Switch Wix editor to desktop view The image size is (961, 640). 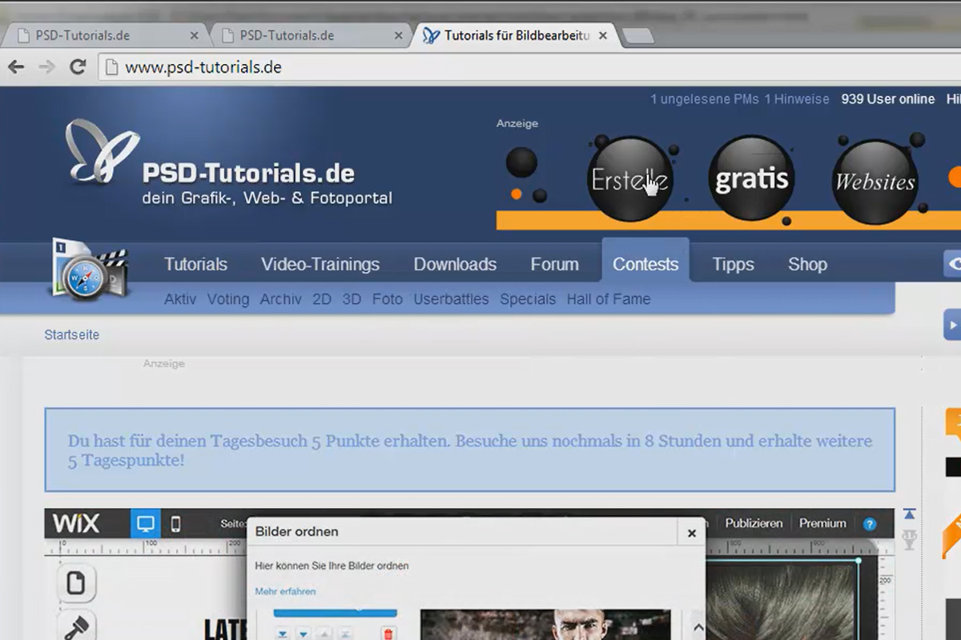tap(146, 524)
